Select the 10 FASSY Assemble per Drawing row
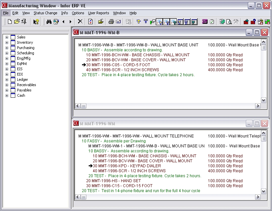272x211 pixels. click(114, 141)
